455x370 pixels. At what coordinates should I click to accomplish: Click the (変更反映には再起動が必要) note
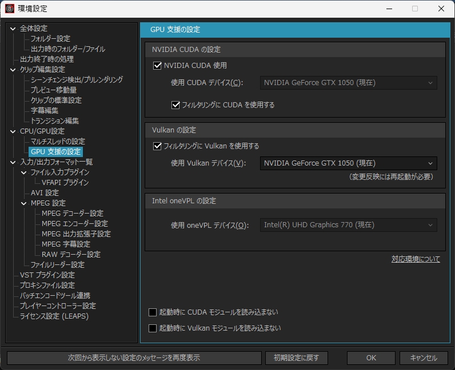[x=391, y=177]
